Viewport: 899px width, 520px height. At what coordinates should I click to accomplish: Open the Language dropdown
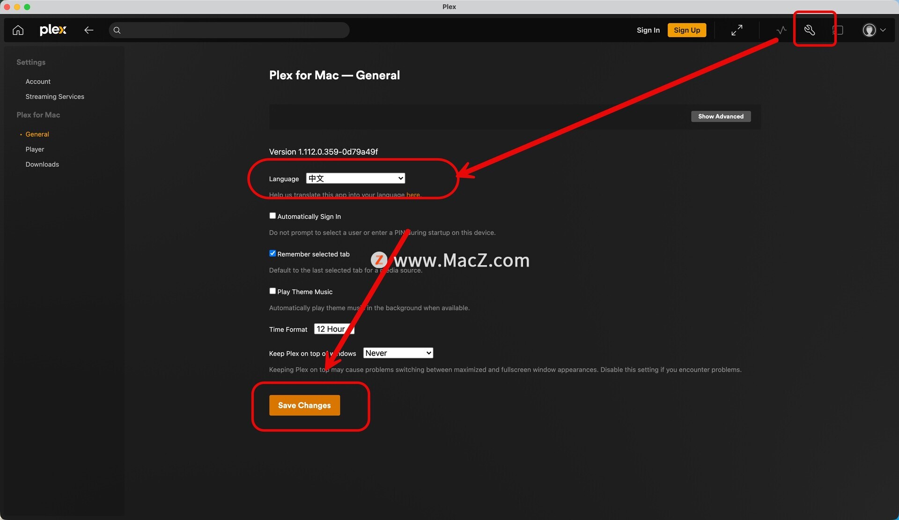[355, 178]
